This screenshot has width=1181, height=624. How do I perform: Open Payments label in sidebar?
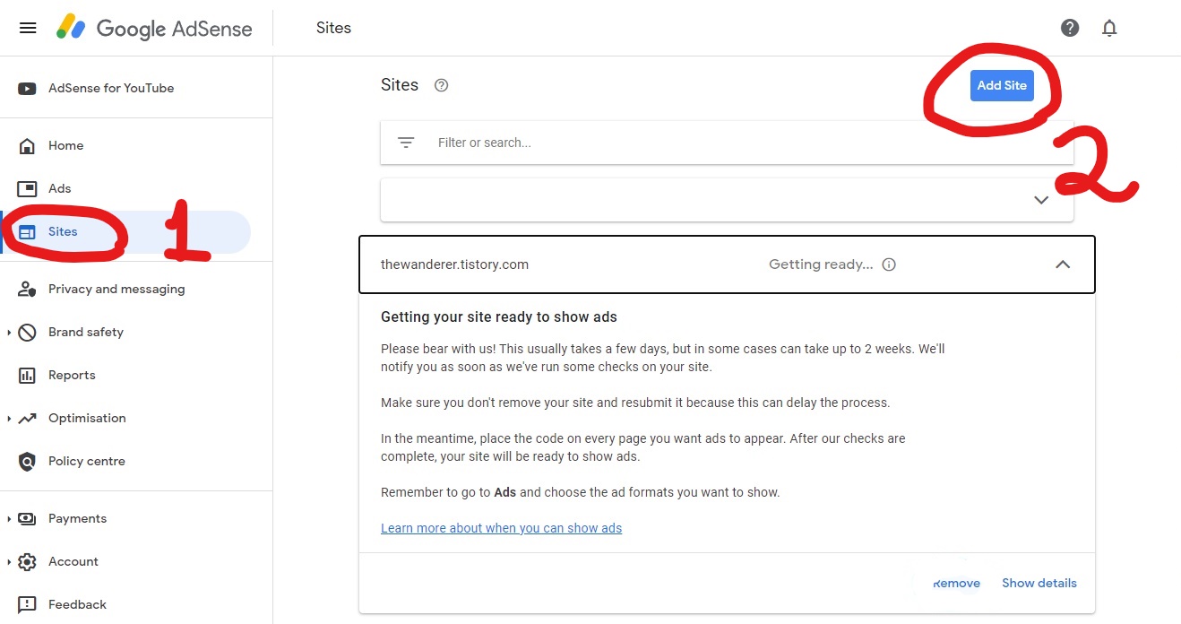point(77,519)
